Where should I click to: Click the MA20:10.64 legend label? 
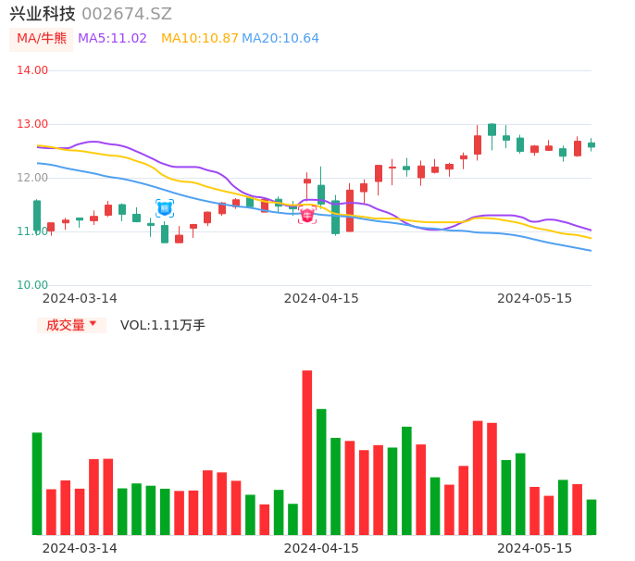pos(280,39)
